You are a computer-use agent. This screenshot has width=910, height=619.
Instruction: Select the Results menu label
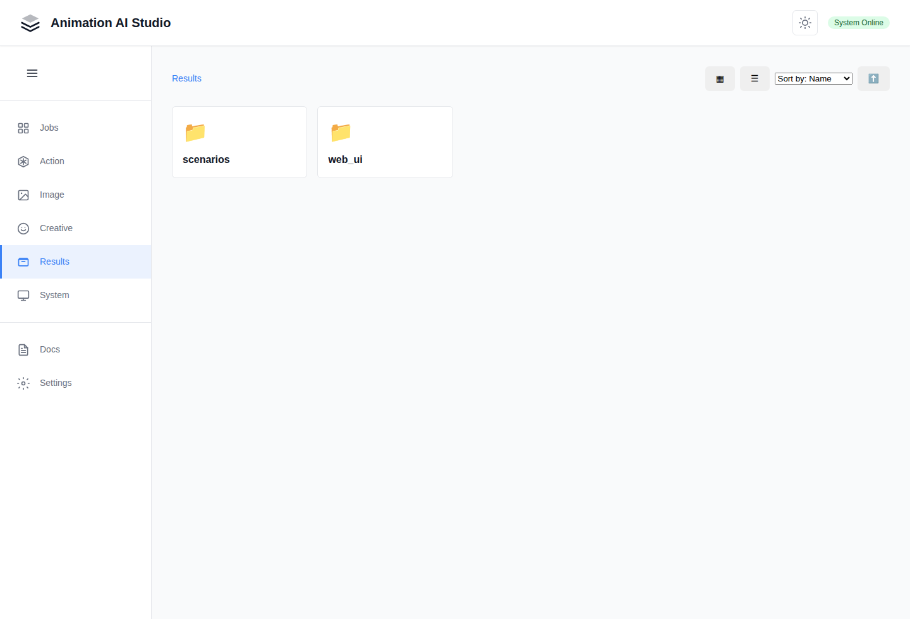pyautogui.click(x=54, y=261)
